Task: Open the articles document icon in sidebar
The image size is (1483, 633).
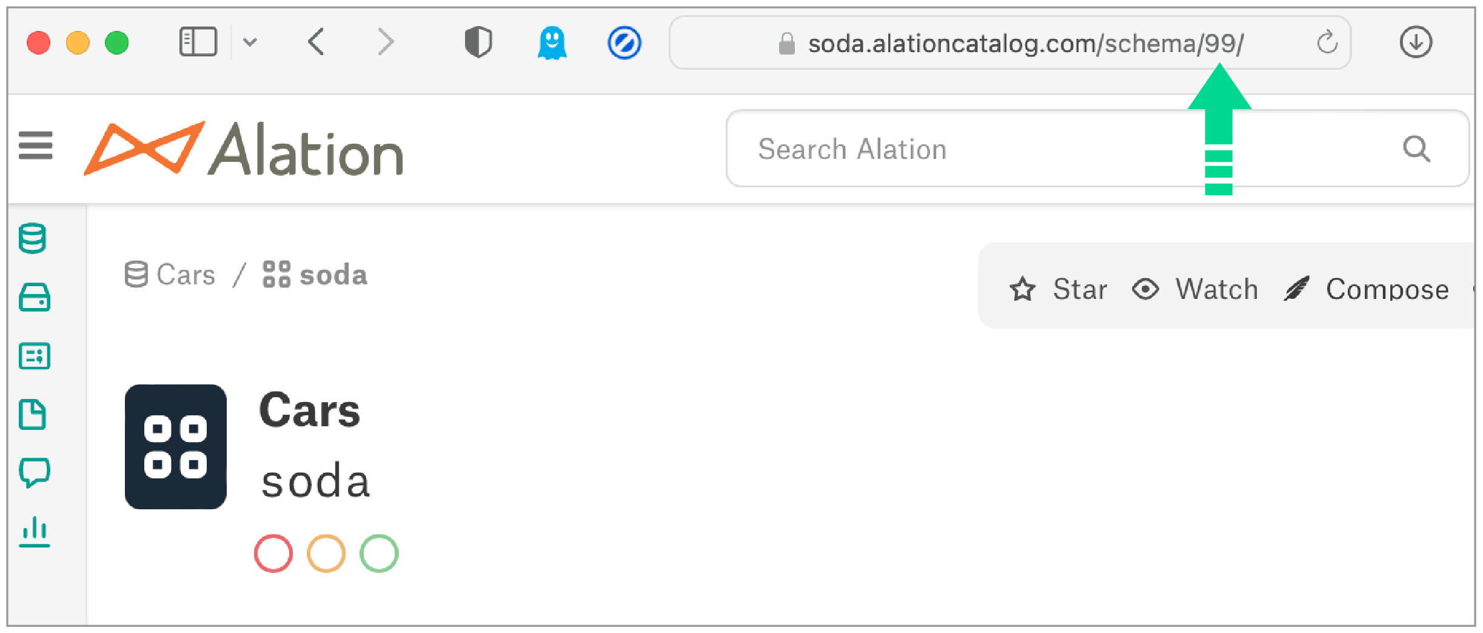Action: click(33, 415)
